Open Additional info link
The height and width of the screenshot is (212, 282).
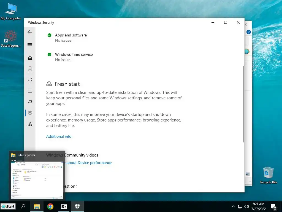click(x=59, y=136)
